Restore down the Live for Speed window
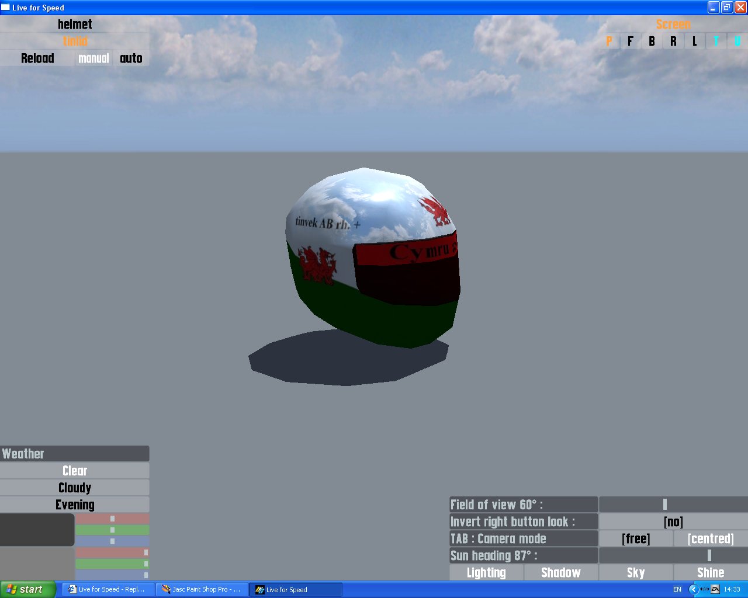This screenshot has width=748, height=598. coord(727,7)
